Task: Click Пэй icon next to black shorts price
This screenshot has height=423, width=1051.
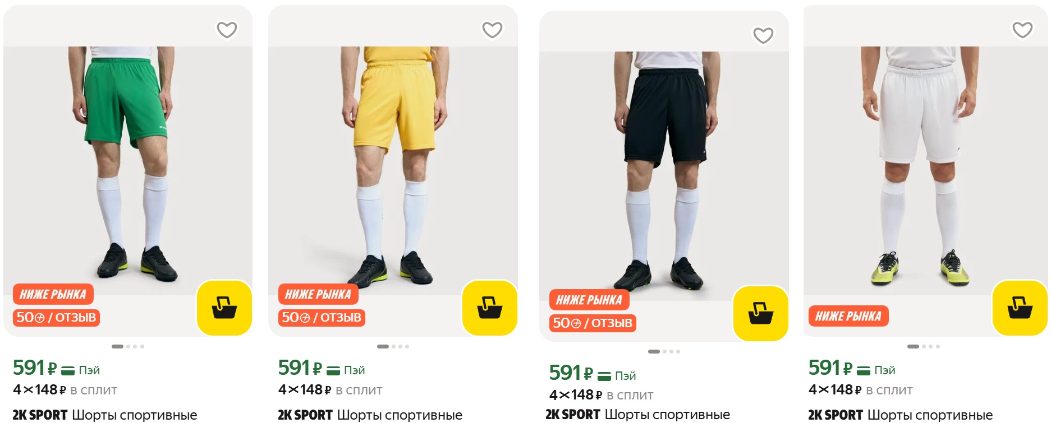Action: [x=604, y=376]
